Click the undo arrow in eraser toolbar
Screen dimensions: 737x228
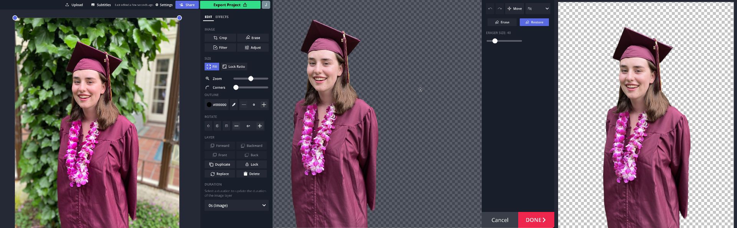(490, 8)
